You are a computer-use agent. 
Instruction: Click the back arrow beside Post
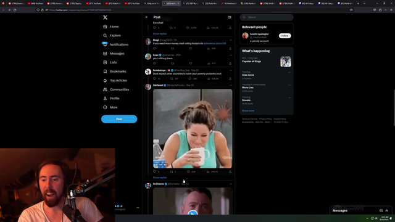(147, 17)
